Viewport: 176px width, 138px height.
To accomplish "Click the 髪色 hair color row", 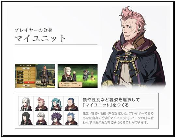I will click(x=26, y=80).
